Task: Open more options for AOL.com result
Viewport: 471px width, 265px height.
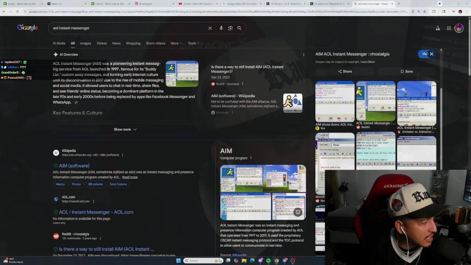Action: tap(93, 201)
